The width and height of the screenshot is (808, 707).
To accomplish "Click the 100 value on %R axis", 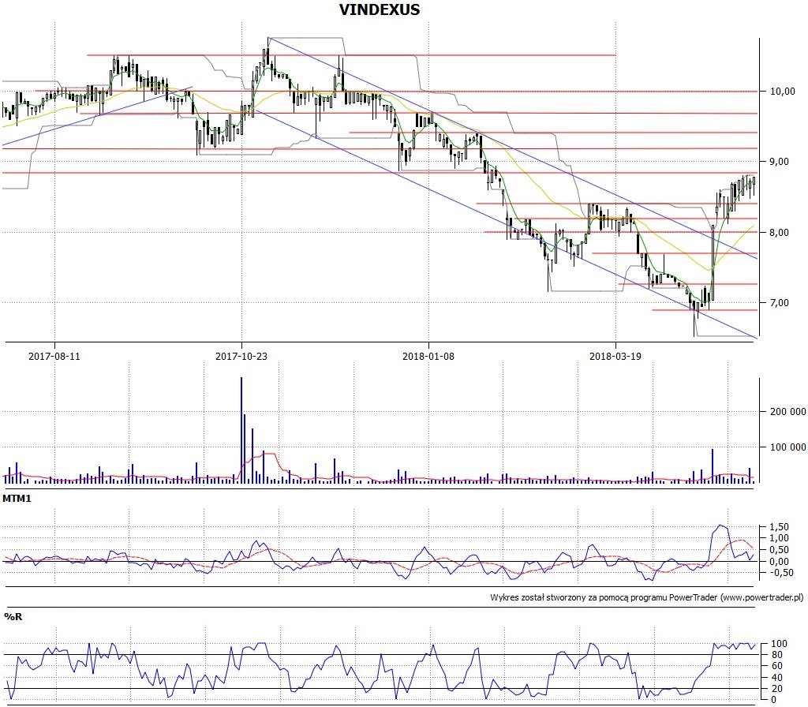I will click(x=779, y=644).
